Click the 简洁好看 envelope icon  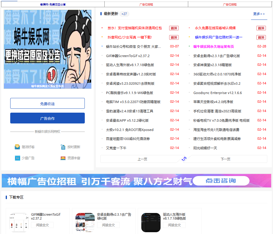click(x=17, y=147)
